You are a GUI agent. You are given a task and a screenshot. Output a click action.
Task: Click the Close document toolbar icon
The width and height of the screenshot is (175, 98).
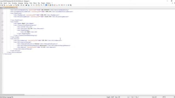pos(7,5)
